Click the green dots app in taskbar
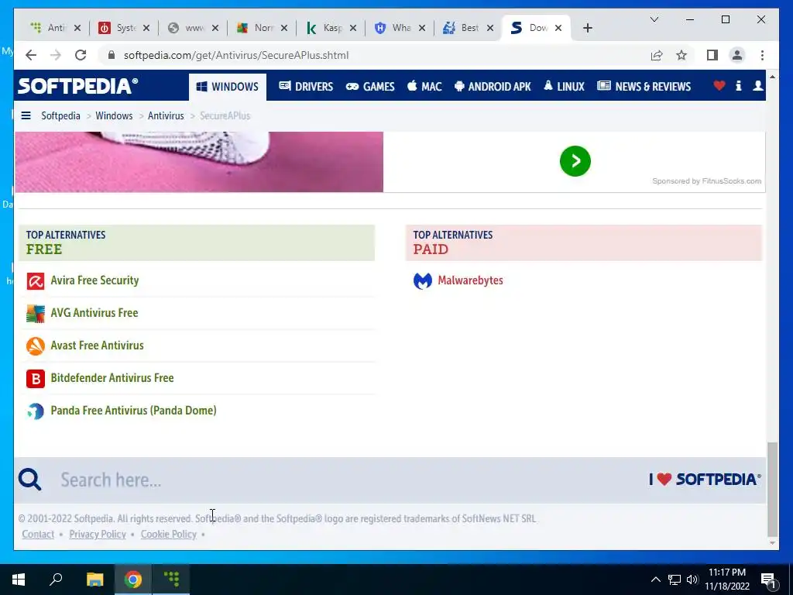793x595 pixels. [x=171, y=580]
